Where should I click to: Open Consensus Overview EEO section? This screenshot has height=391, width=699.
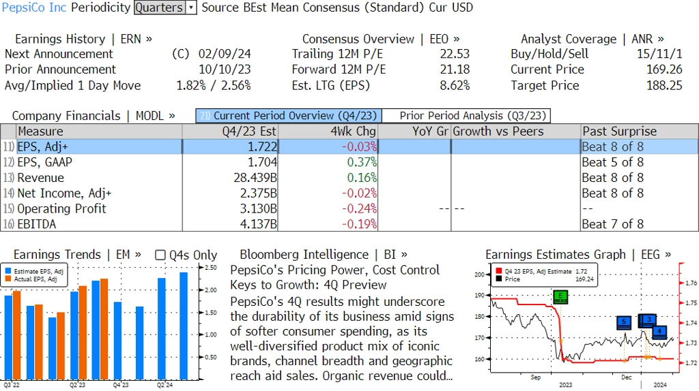coord(381,39)
